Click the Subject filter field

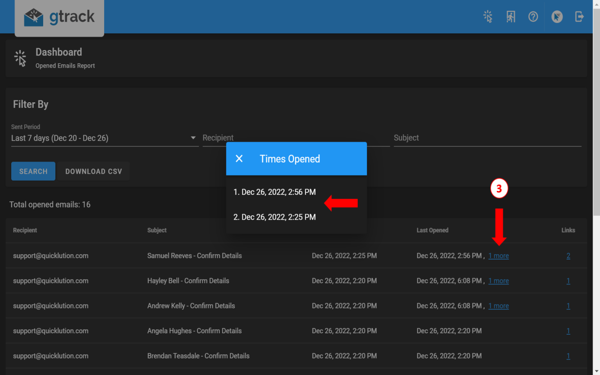pyautogui.click(x=487, y=137)
